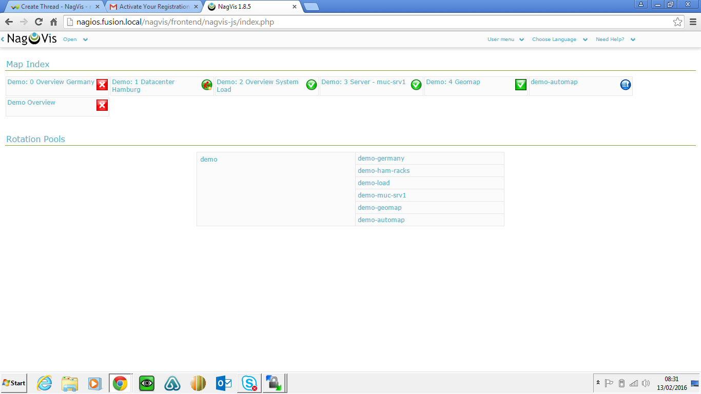Click green check icon for Overview System Load
The height and width of the screenshot is (394, 701).
pyautogui.click(x=311, y=85)
